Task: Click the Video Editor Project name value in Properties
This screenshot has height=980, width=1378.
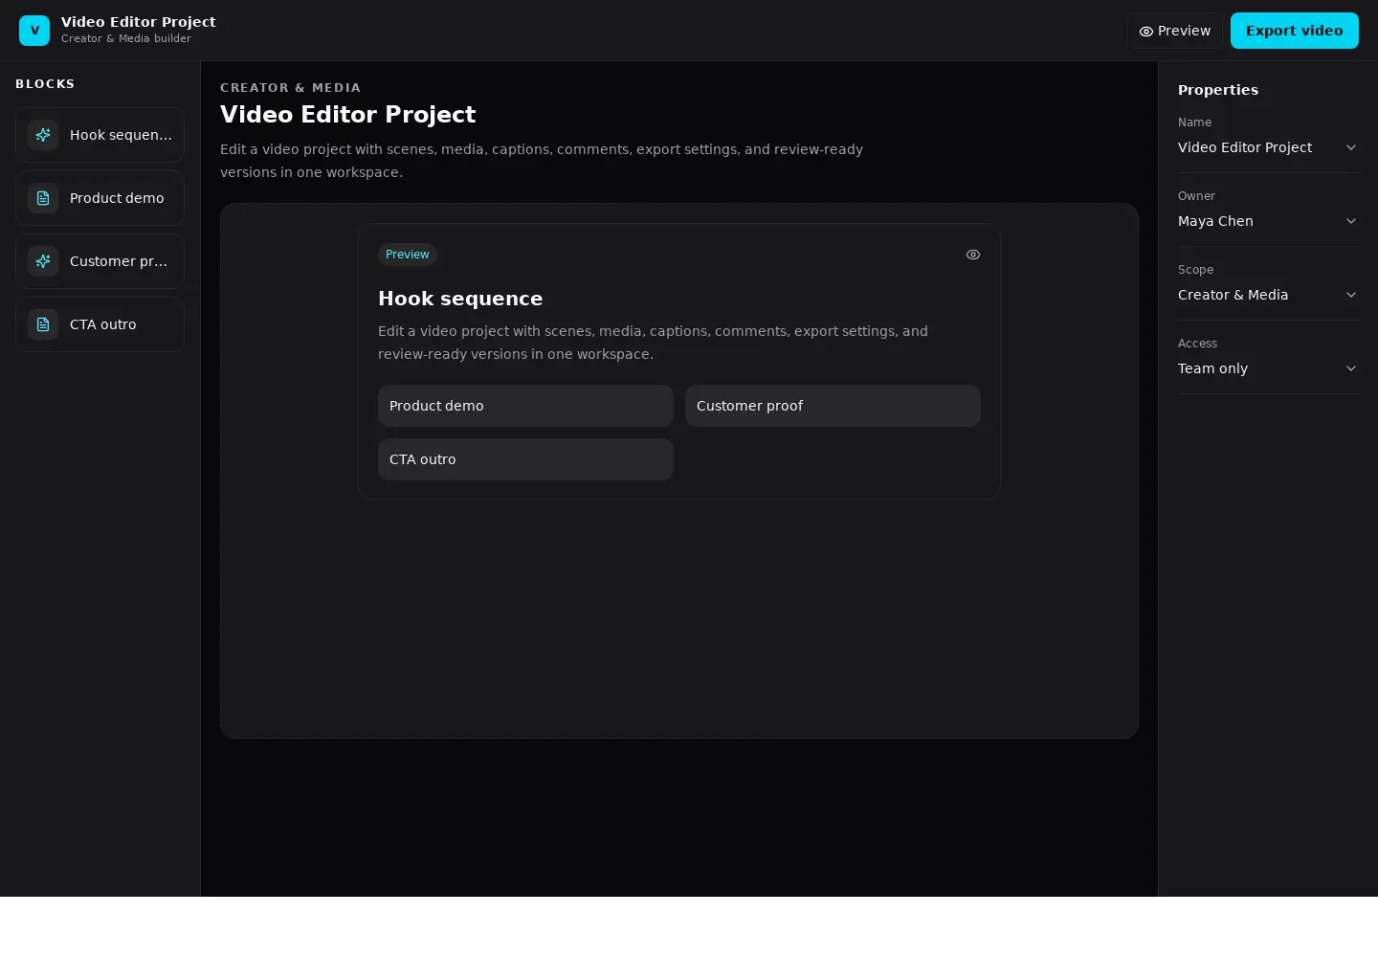Action: (1245, 147)
